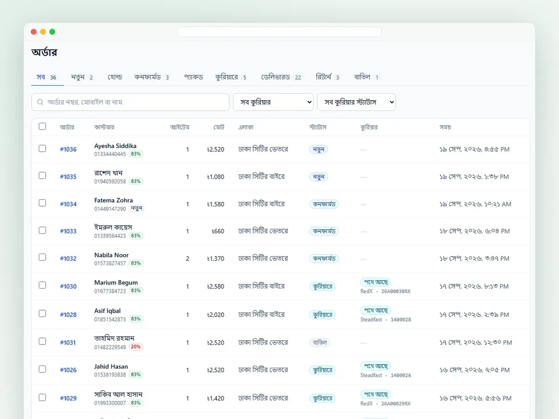Click the browser address bar

(279, 32)
